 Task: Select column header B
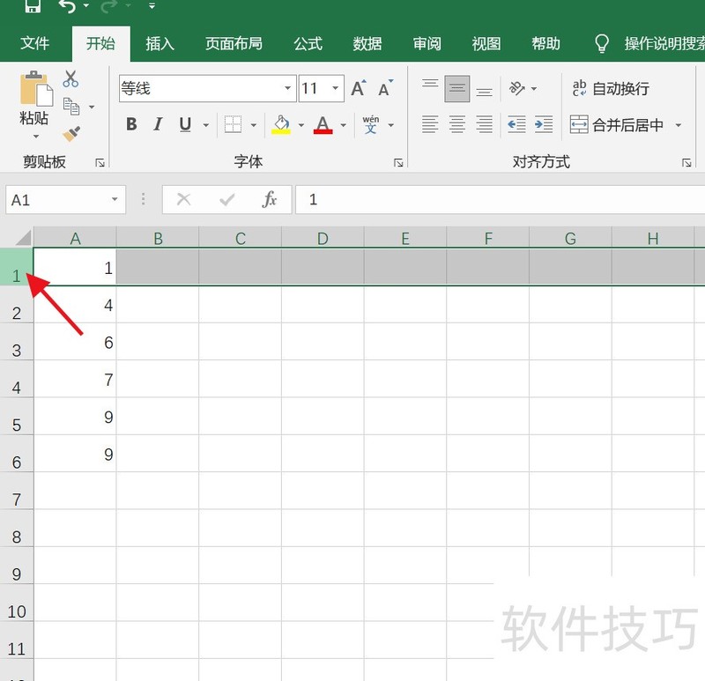158,238
